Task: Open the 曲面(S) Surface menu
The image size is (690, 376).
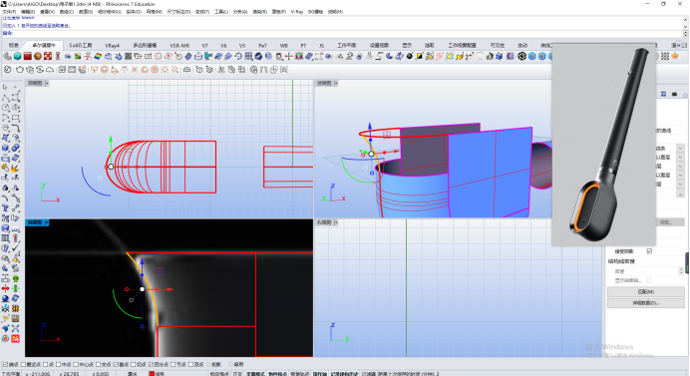Action: pyautogui.click(x=86, y=11)
